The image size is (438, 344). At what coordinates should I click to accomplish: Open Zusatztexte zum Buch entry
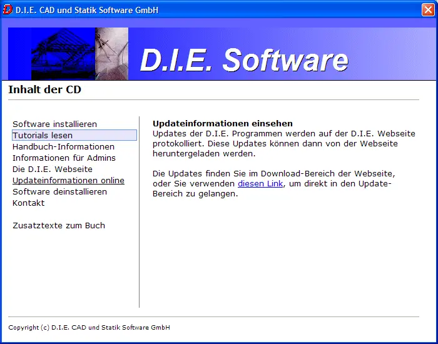[59, 225]
